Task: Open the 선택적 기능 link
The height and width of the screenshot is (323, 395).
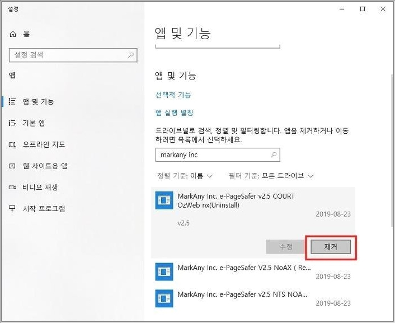Action: point(173,95)
